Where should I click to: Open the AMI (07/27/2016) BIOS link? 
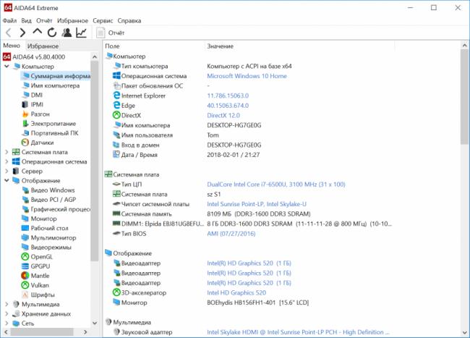tap(231, 234)
